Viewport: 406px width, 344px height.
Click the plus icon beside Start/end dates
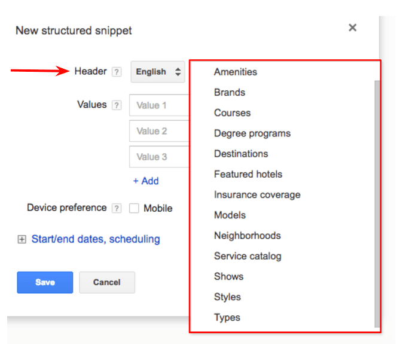tap(22, 239)
